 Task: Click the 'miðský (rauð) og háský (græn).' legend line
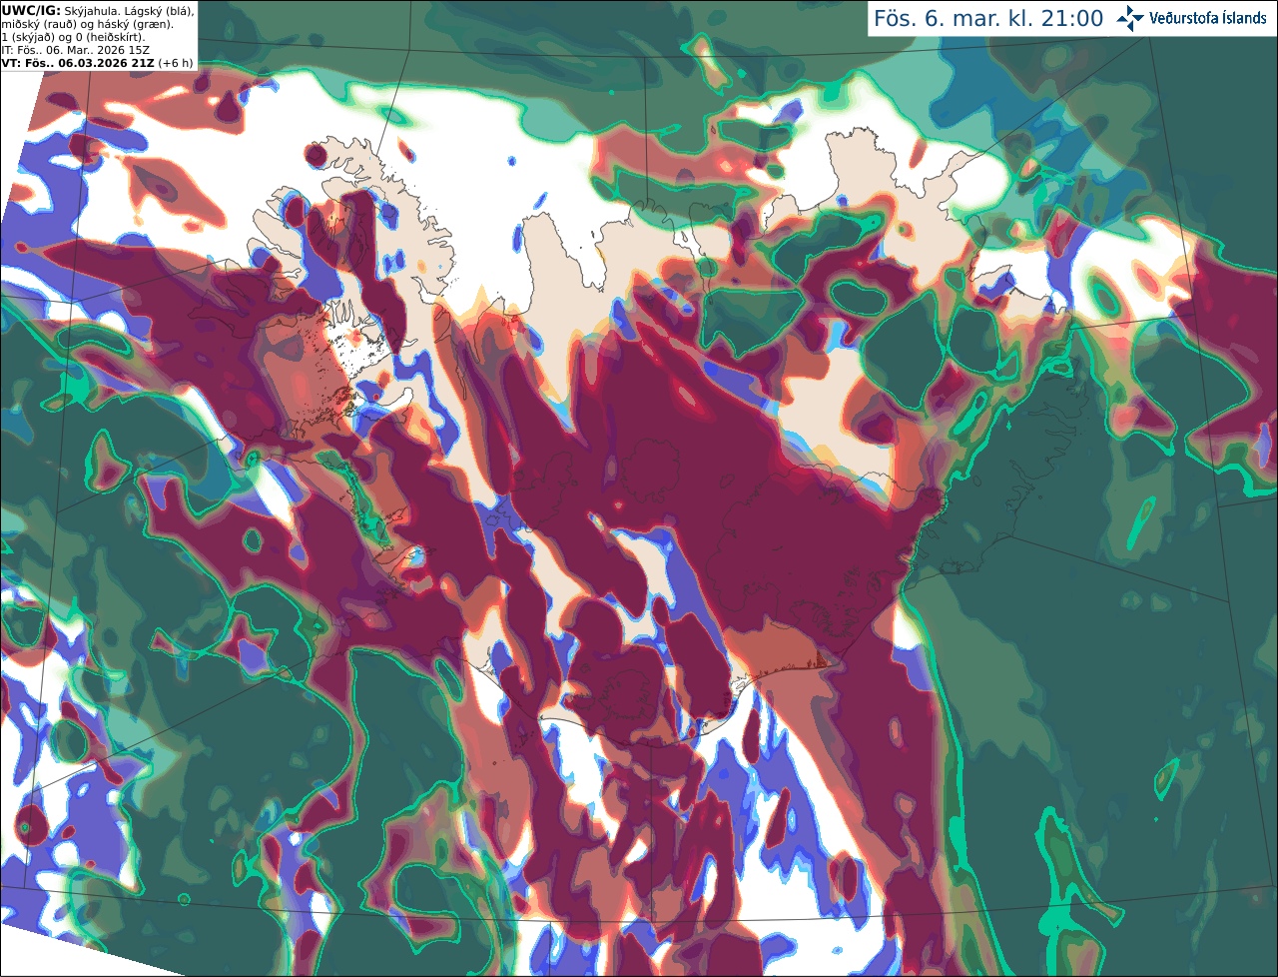88,24
